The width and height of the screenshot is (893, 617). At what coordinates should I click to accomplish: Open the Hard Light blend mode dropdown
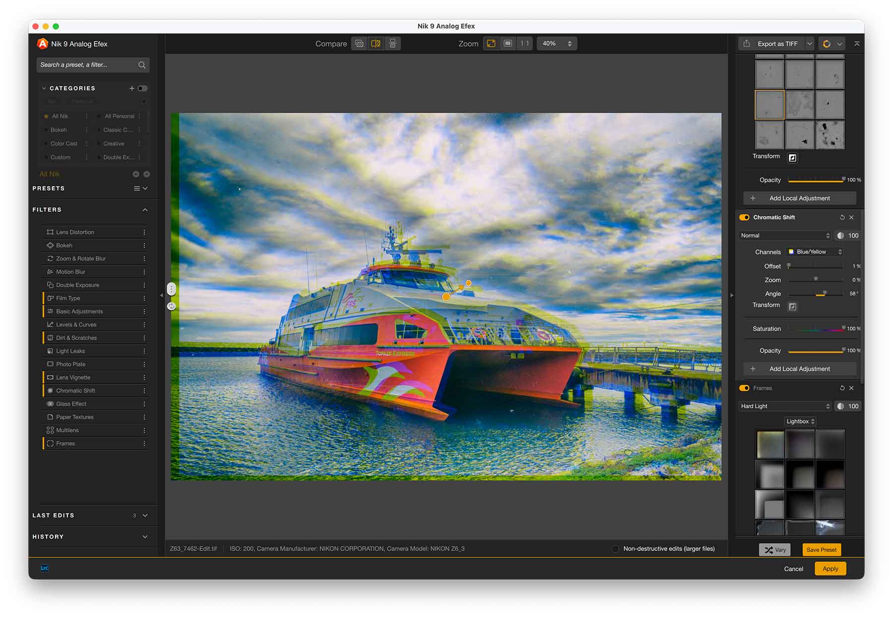click(784, 406)
